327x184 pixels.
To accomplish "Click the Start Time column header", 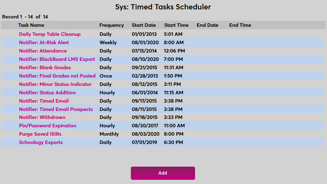I will [176, 25].
